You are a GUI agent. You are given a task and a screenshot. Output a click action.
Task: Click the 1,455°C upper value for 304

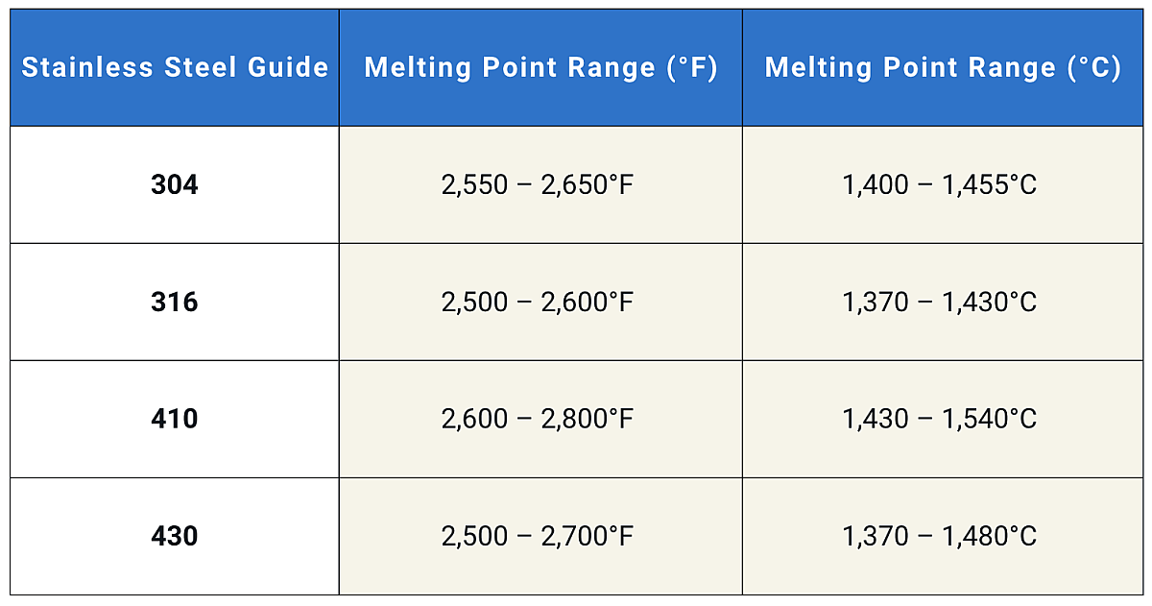point(989,184)
